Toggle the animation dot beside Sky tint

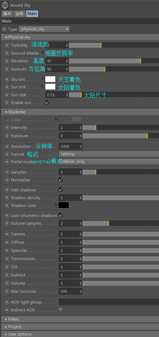(7, 79)
